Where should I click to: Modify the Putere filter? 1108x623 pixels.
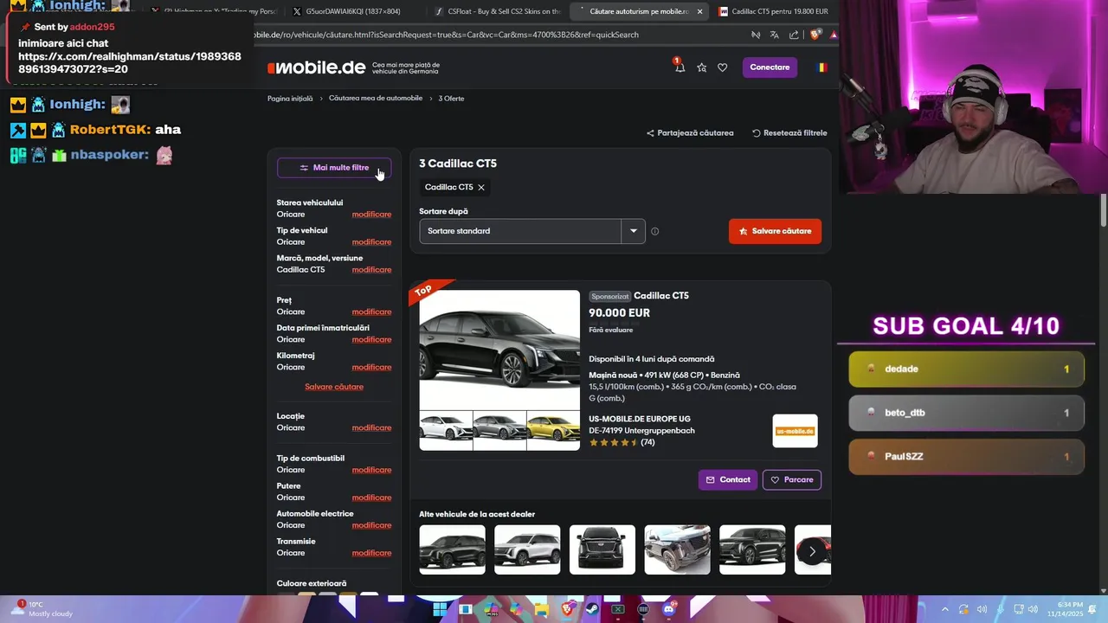371,498
